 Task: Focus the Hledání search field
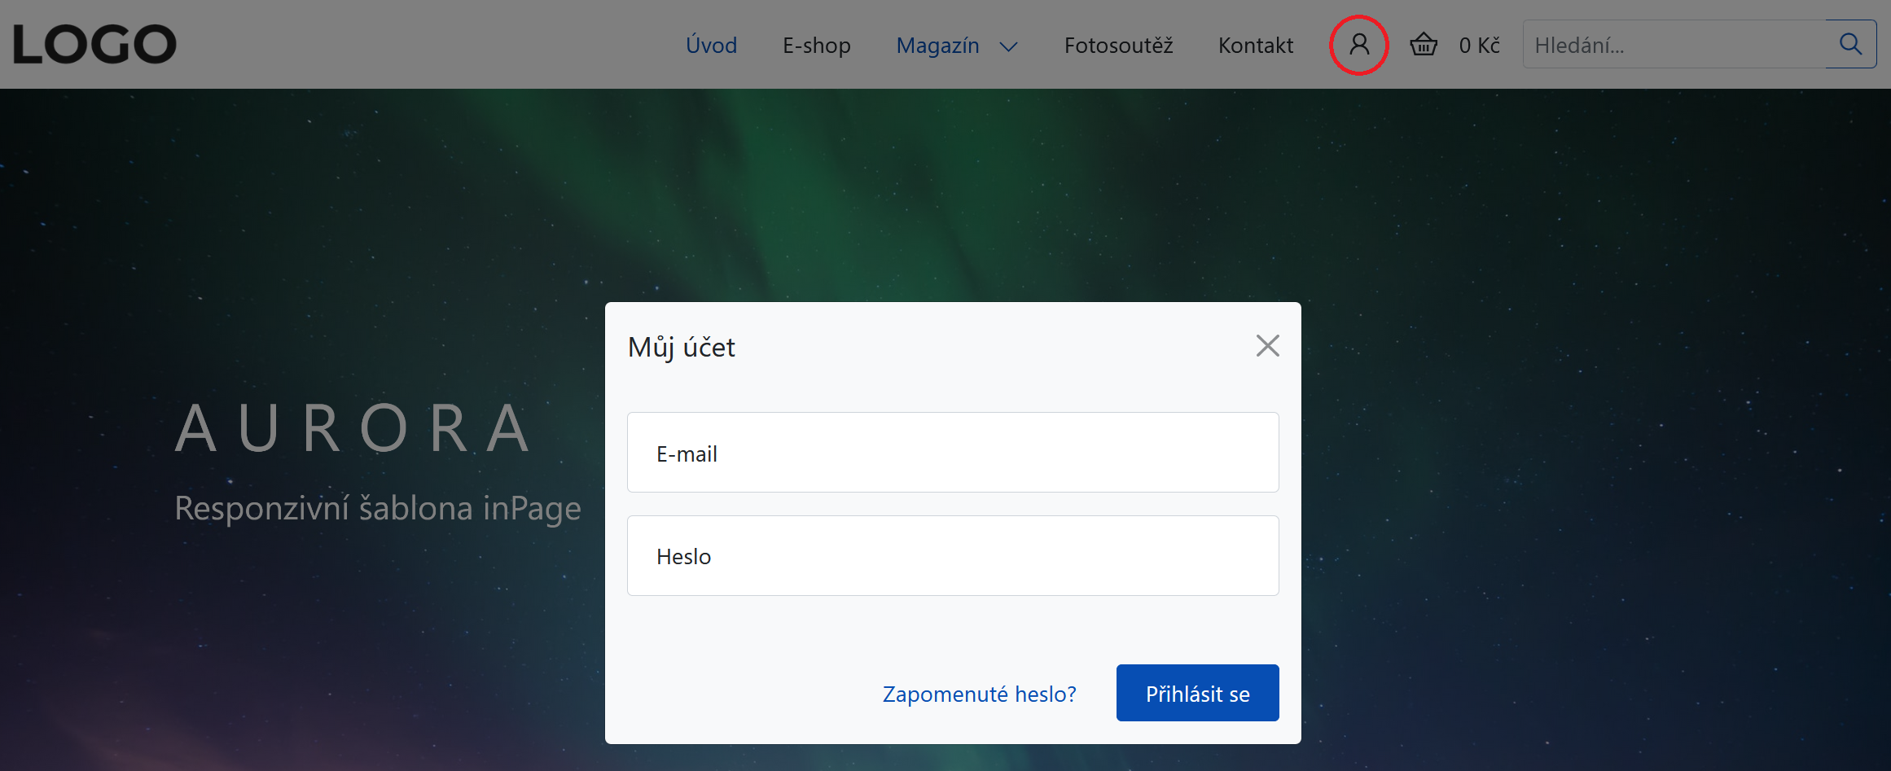coord(1674,46)
